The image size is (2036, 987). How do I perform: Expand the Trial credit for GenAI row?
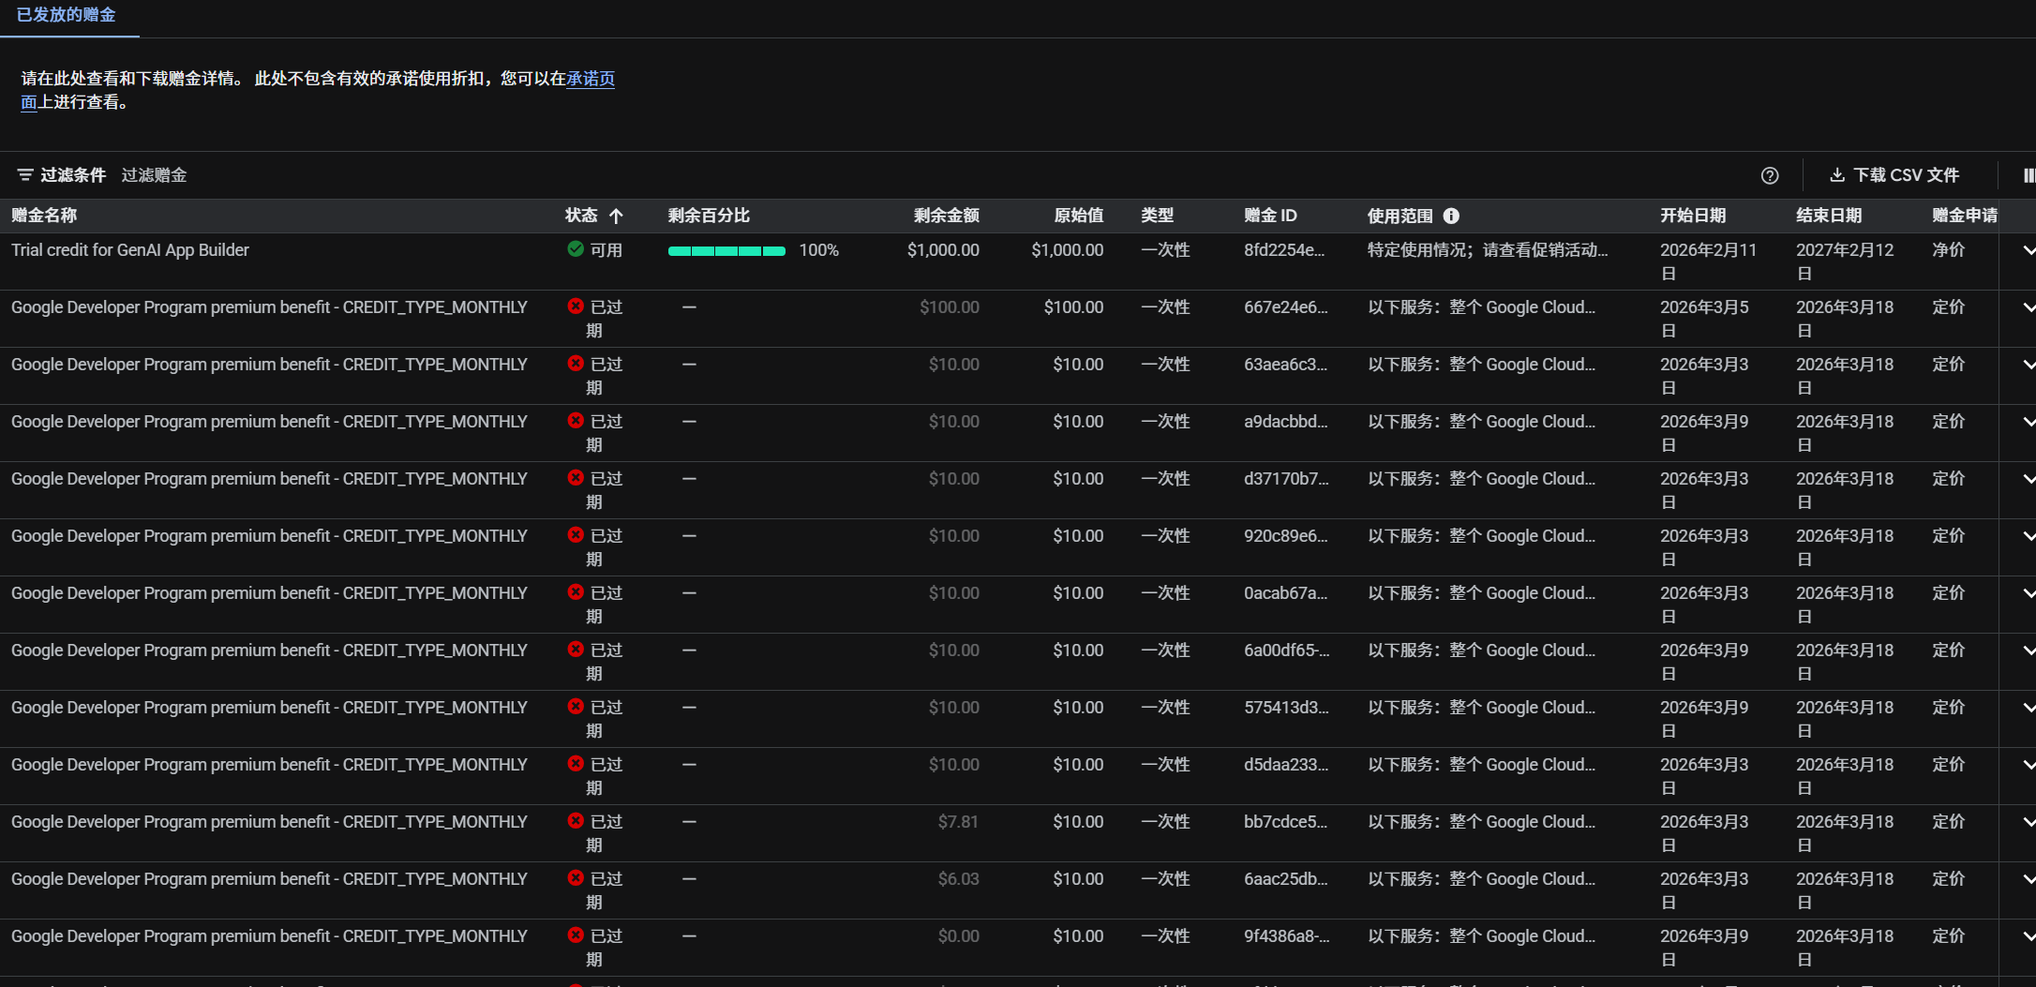2029,250
